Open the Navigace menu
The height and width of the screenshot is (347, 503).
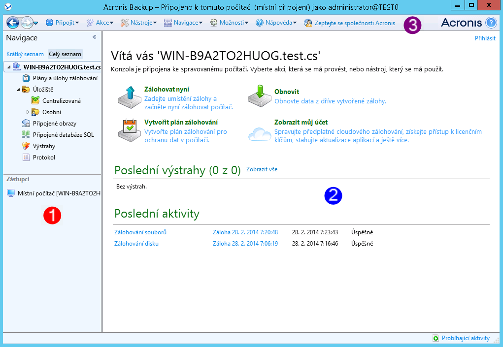point(183,23)
